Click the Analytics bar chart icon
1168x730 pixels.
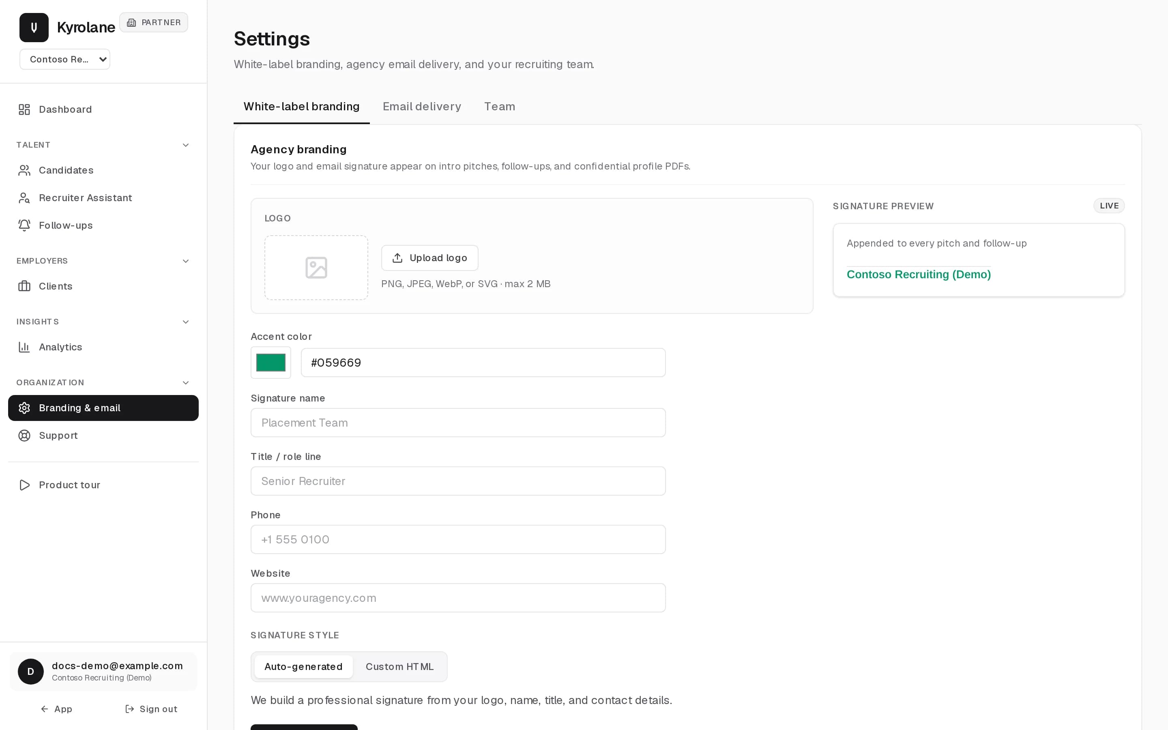24,347
